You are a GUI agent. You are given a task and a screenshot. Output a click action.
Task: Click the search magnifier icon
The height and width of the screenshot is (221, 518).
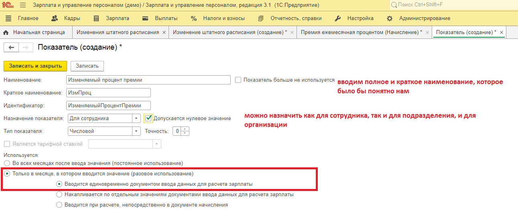pyautogui.click(x=394, y=5)
